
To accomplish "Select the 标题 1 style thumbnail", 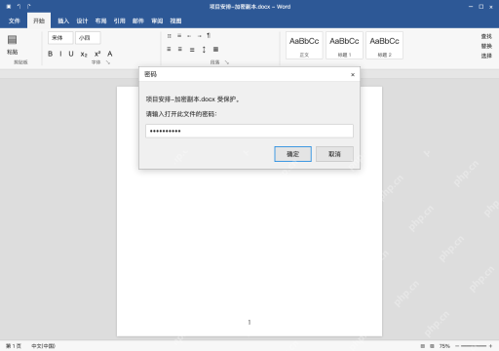I will coord(344,45).
